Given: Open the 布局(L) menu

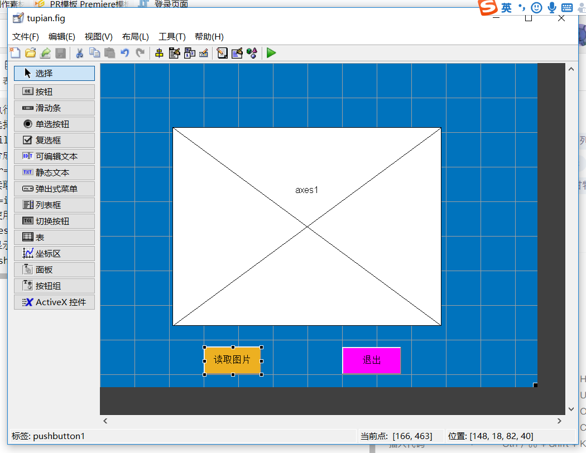Looking at the screenshot, I should (x=135, y=37).
